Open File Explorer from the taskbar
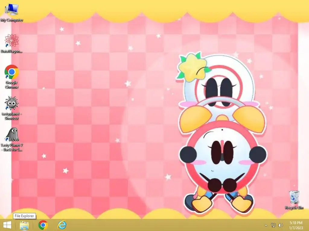309x231 pixels. click(24, 225)
